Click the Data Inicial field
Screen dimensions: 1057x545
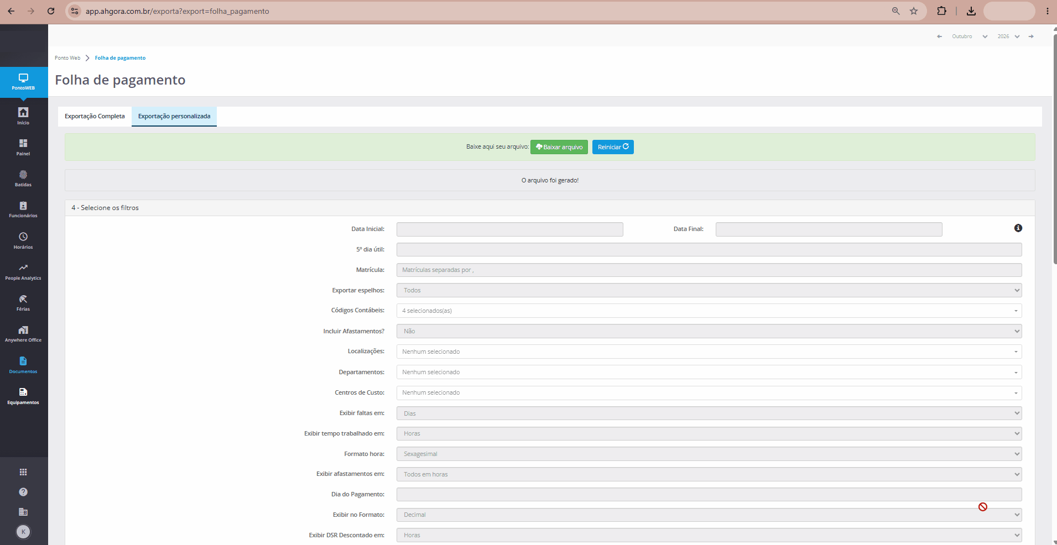click(510, 229)
